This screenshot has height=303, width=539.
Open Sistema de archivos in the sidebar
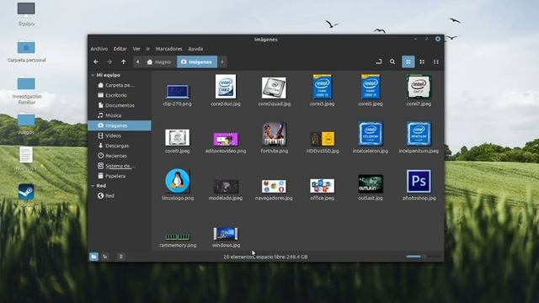tap(120, 166)
